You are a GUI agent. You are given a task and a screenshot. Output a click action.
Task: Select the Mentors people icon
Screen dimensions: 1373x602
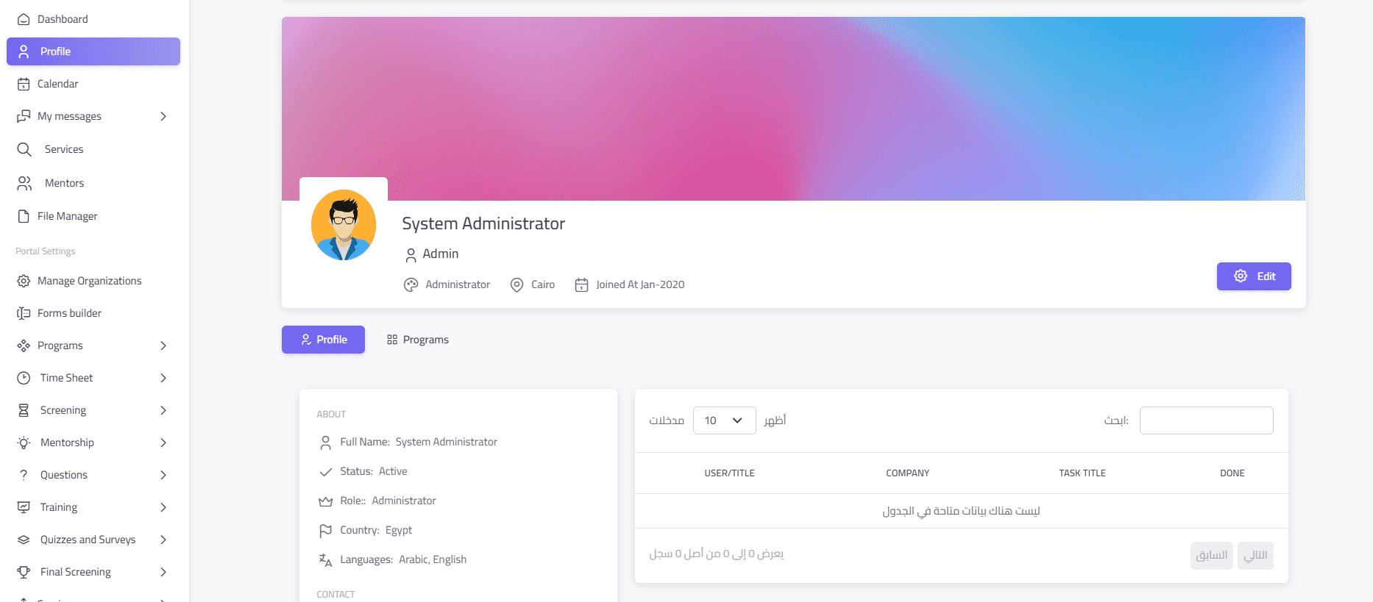tap(24, 183)
